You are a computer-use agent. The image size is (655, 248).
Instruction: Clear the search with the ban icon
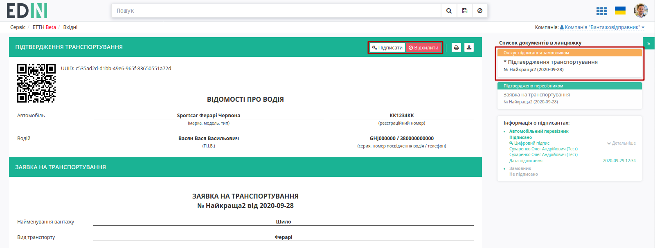tap(480, 11)
